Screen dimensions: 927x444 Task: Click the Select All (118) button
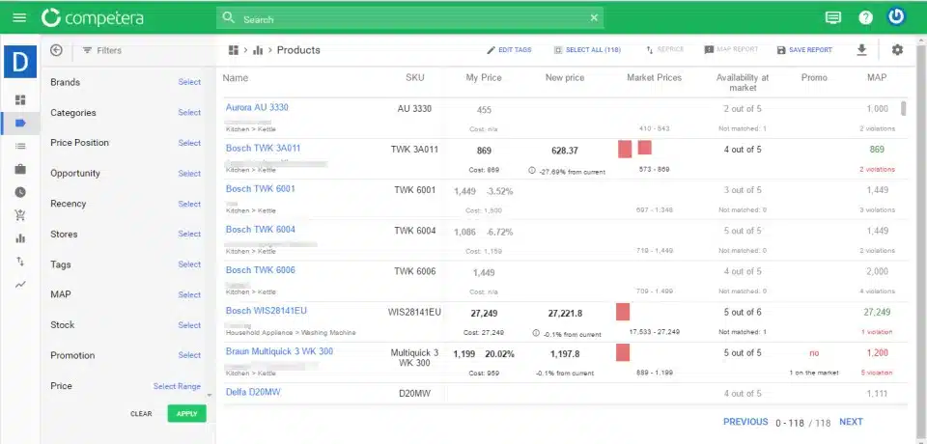pyautogui.click(x=587, y=50)
